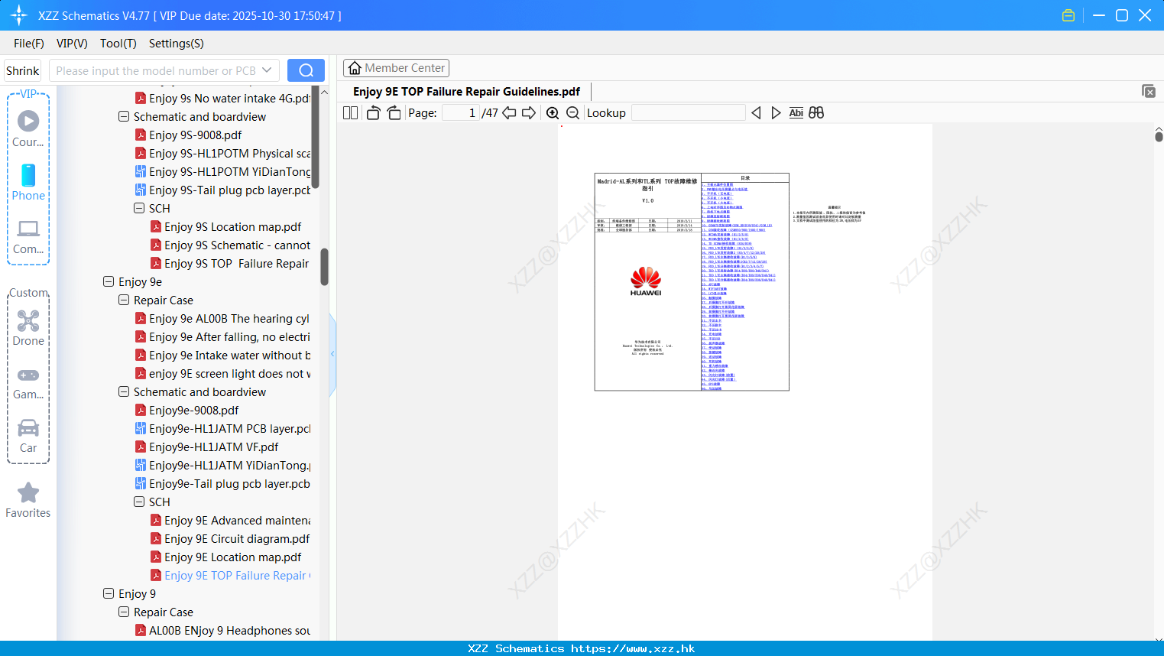Click the tree panel scrollbar thumb
The width and height of the screenshot is (1164, 656).
(x=324, y=267)
